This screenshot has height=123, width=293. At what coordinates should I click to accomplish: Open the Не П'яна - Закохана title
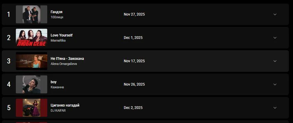tap(67, 59)
